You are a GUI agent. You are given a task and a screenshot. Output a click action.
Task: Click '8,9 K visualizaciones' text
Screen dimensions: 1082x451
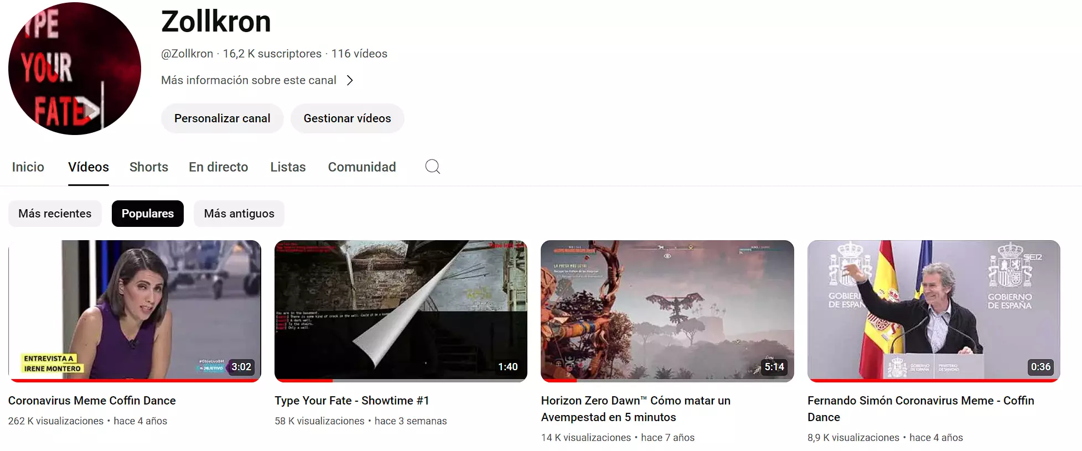[x=853, y=438]
